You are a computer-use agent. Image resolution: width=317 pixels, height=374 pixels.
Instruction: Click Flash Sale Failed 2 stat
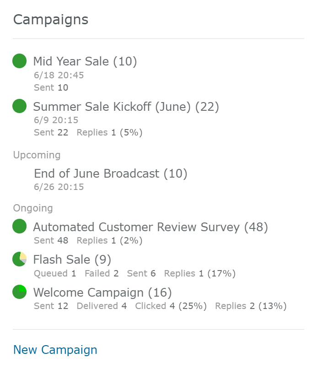(102, 273)
